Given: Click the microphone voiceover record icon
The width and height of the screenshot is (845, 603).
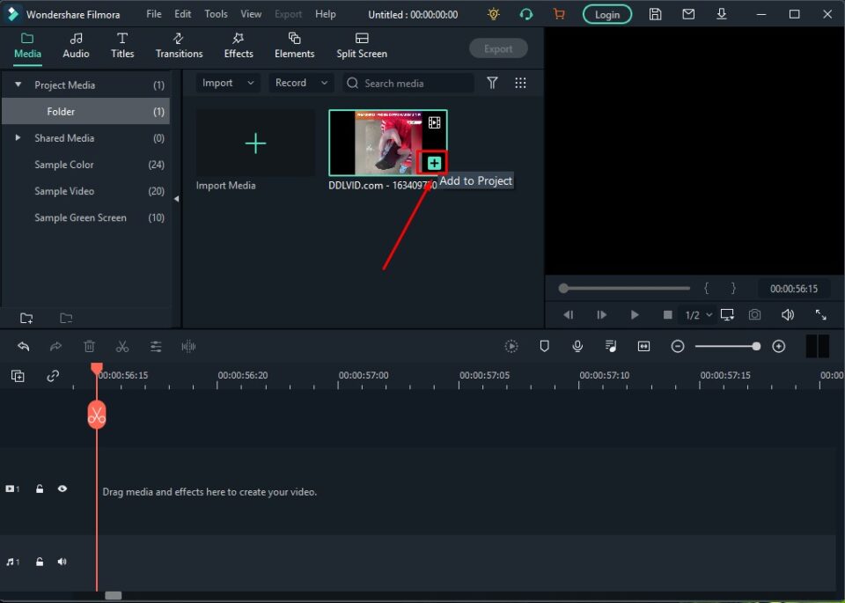Looking at the screenshot, I should (x=577, y=347).
